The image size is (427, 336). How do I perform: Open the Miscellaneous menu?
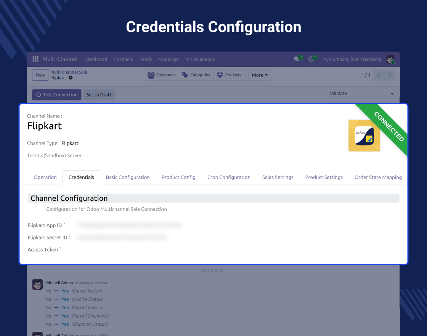pos(200,59)
